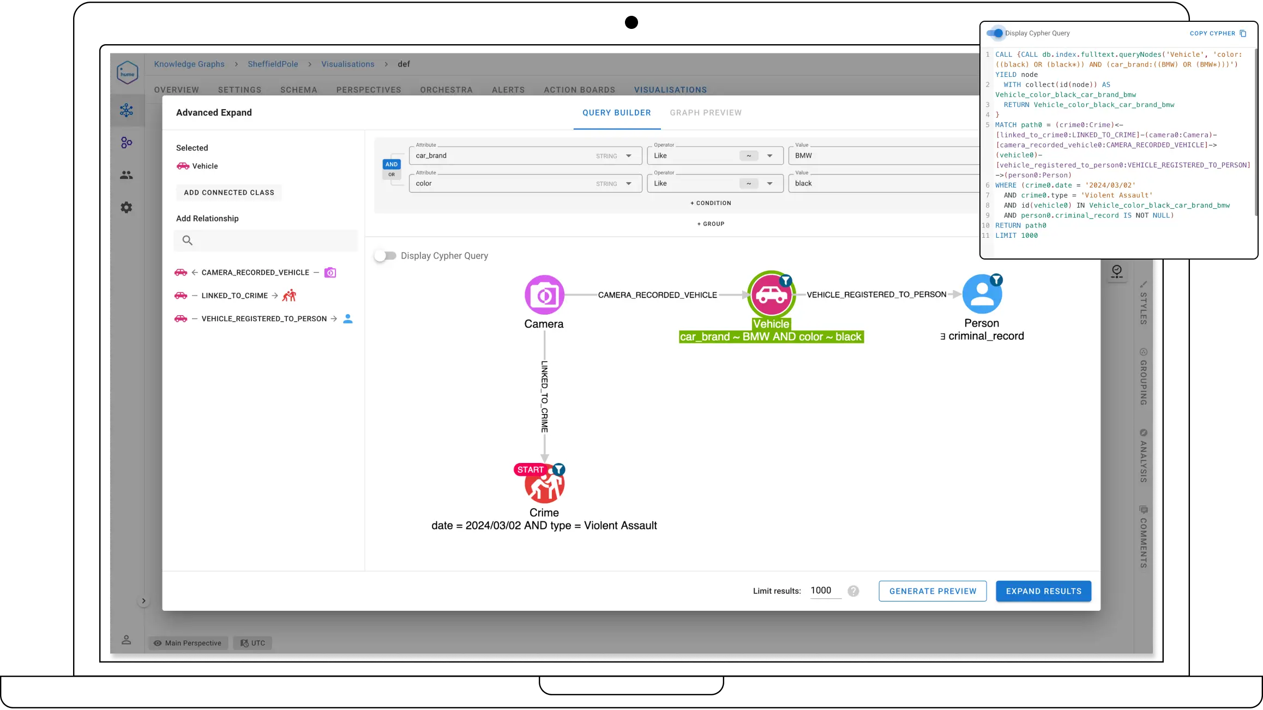Select the Person node in the graph
The height and width of the screenshot is (710, 1263).
pyautogui.click(x=982, y=294)
